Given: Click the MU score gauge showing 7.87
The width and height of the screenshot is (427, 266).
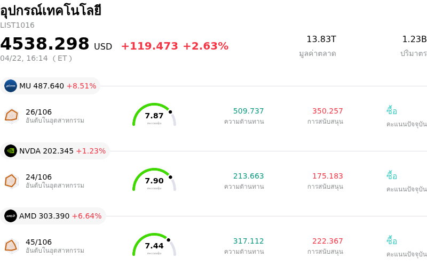Looking at the screenshot, I should point(154,115).
